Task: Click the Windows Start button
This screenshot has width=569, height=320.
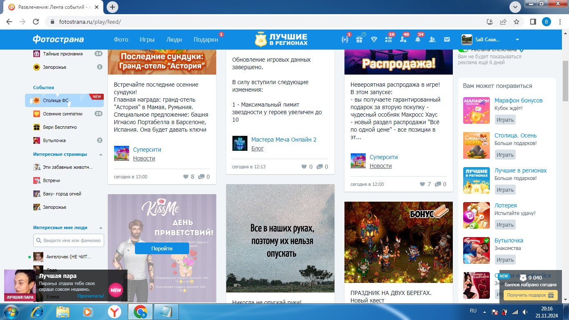Action: 11,312
